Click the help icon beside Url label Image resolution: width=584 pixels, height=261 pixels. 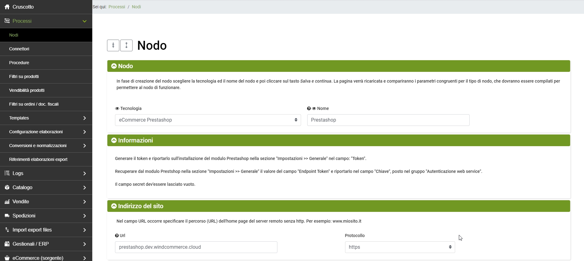click(117, 236)
